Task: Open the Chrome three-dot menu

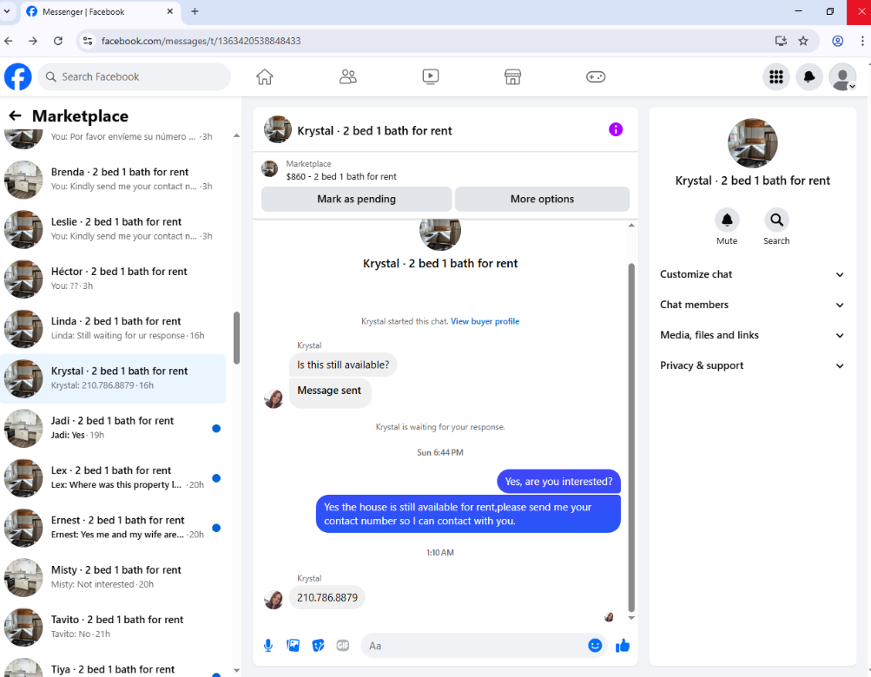Action: 862,41
